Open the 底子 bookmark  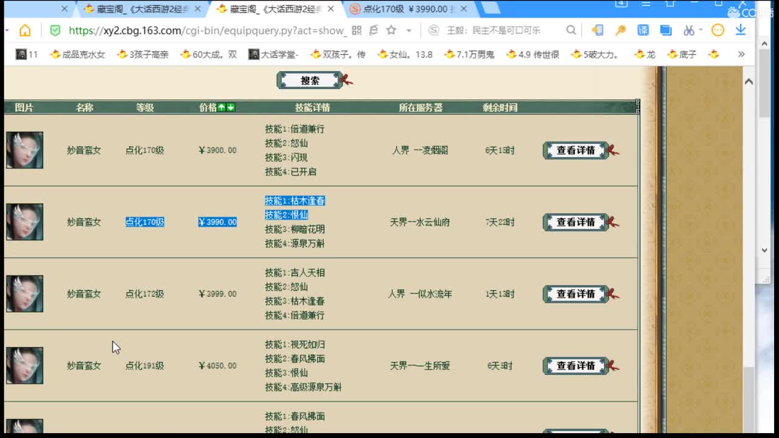click(x=682, y=54)
